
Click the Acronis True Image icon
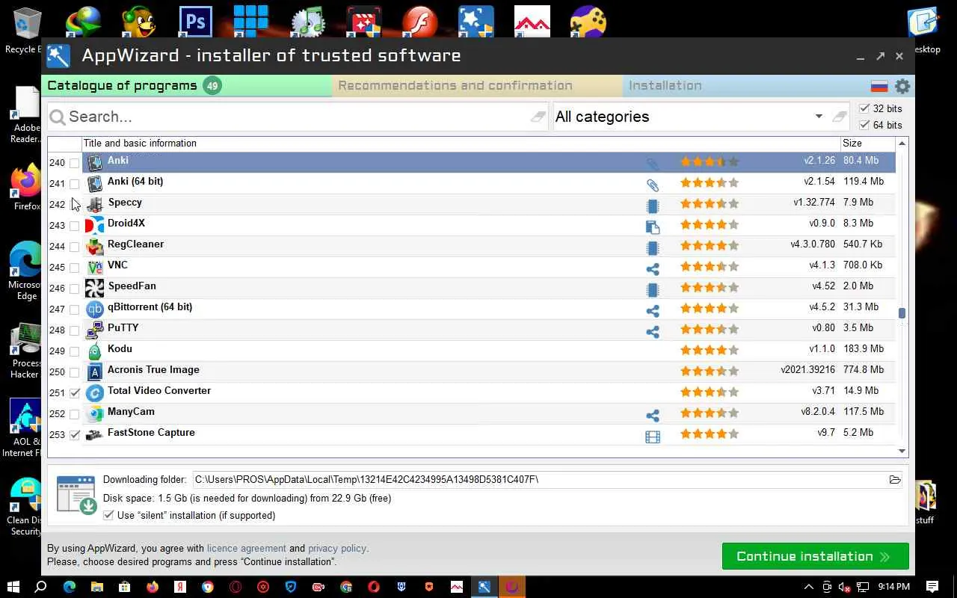tap(94, 372)
